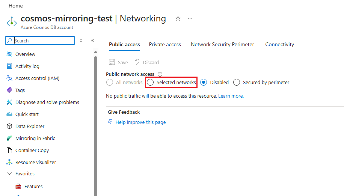Click the Mirroring in Fabric icon

click(9, 138)
